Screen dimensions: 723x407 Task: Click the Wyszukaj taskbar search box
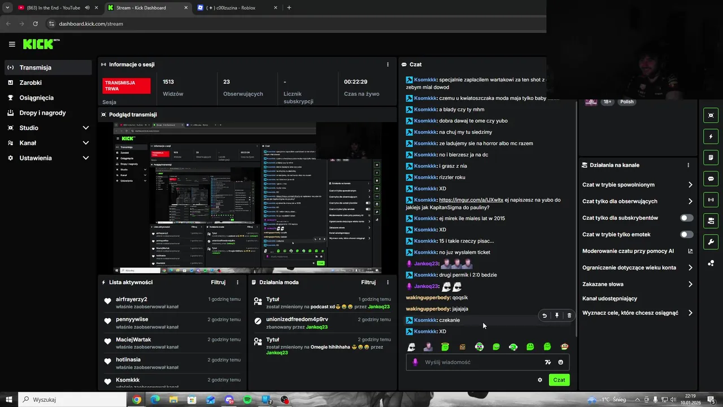pyautogui.click(x=72, y=400)
